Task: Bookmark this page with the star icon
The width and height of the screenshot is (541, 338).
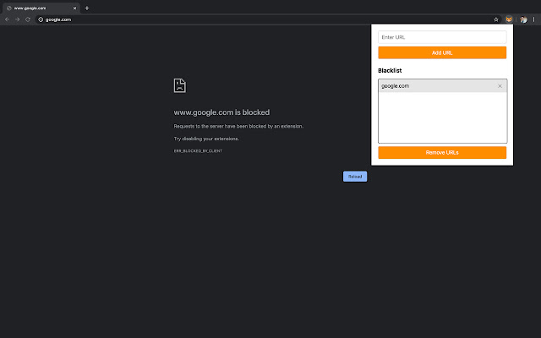Action: pyautogui.click(x=496, y=19)
